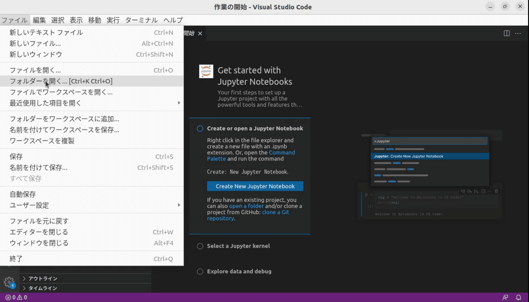
Task: Open the 表示 menu
Action: tap(76, 20)
